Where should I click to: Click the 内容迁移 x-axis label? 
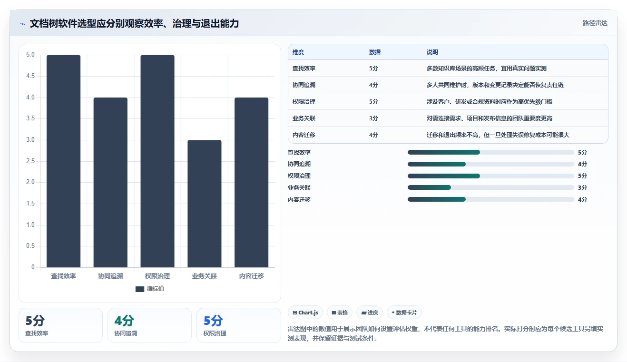[251, 276]
